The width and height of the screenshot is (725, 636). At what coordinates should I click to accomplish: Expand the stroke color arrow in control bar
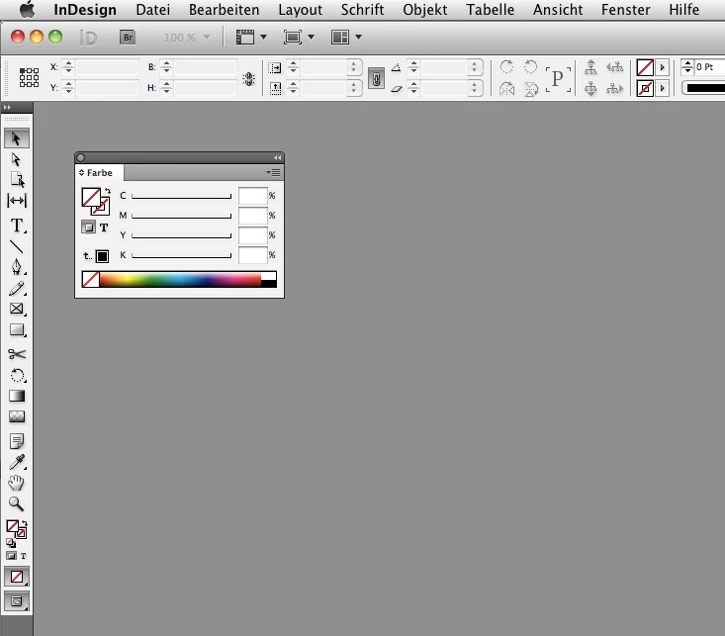coord(662,88)
